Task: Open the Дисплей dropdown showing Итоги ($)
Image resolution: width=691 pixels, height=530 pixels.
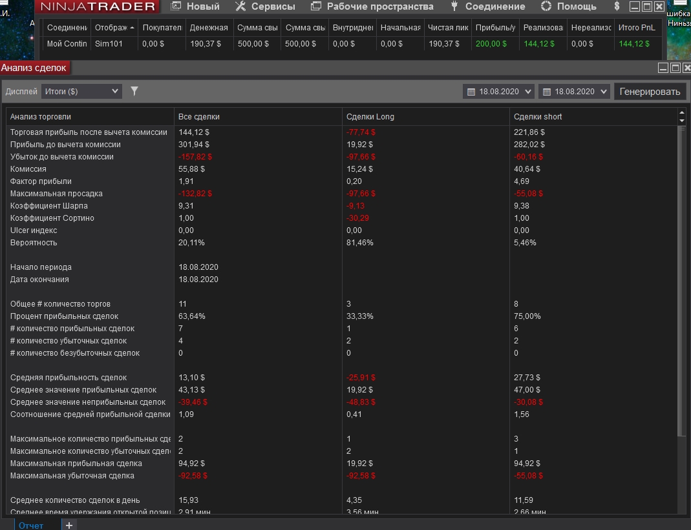Action: (x=81, y=91)
